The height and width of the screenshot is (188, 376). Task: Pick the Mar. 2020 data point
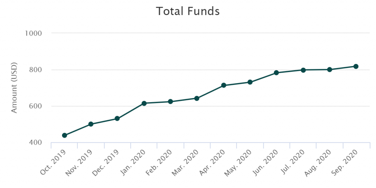pyautogui.click(x=197, y=98)
